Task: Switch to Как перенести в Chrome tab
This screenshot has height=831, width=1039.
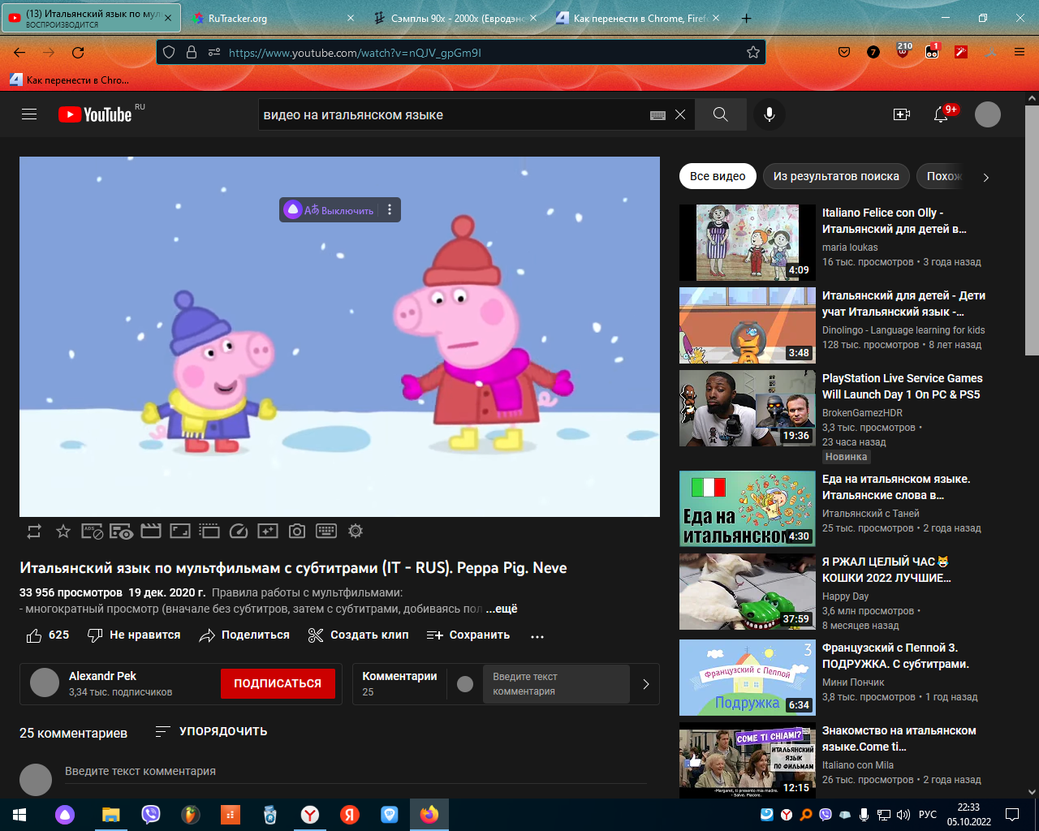Action: click(637, 18)
